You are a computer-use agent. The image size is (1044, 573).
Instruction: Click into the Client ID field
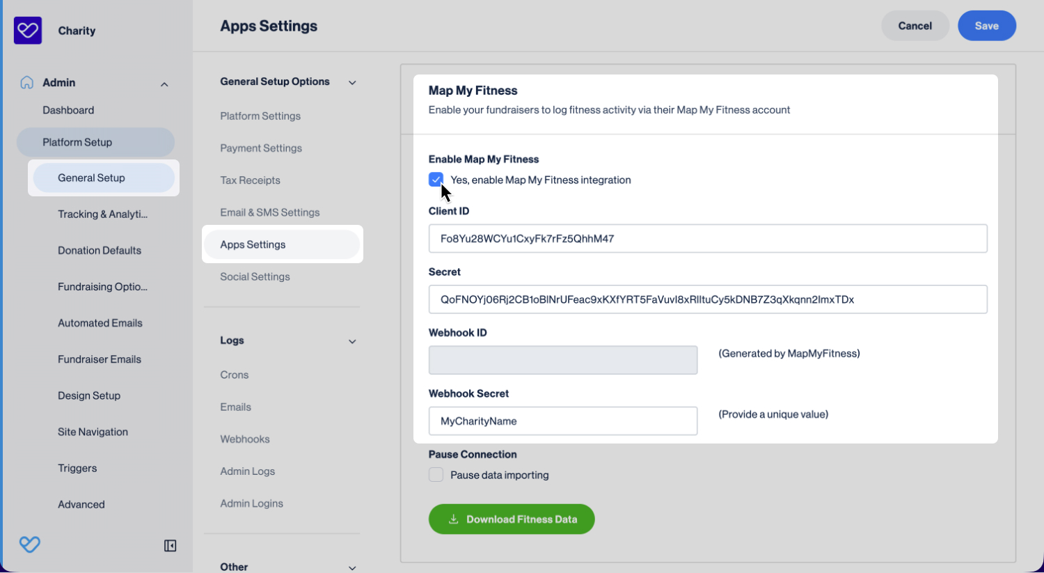click(x=708, y=238)
